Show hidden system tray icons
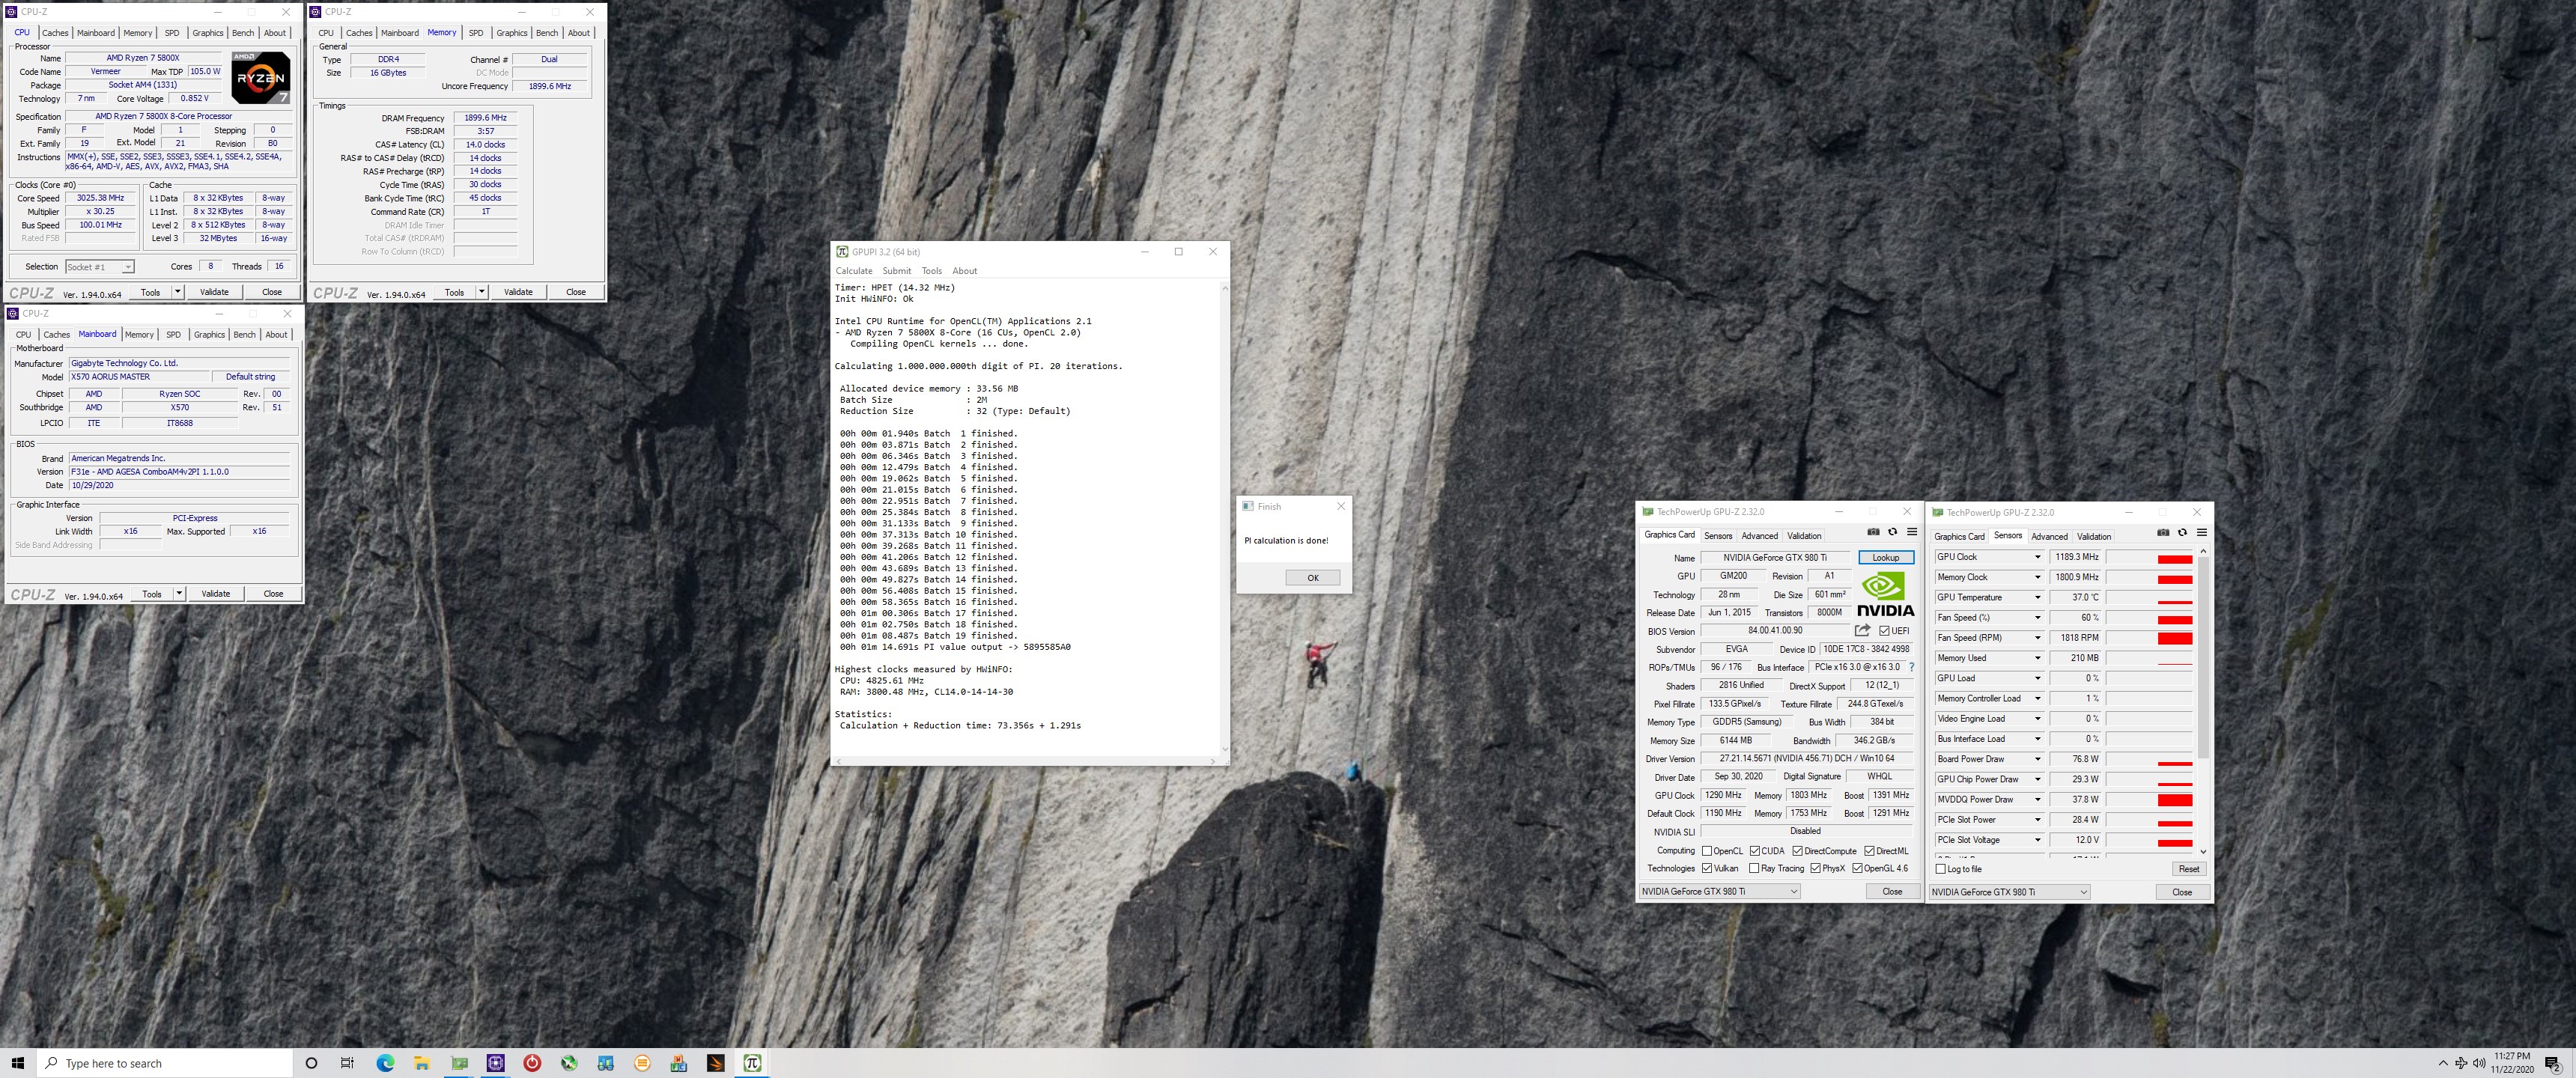The height and width of the screenshot is (1078, 2576). pos(2443,1063)
